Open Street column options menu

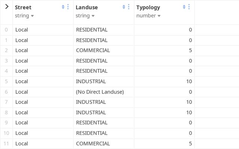(x=68, y=7)
